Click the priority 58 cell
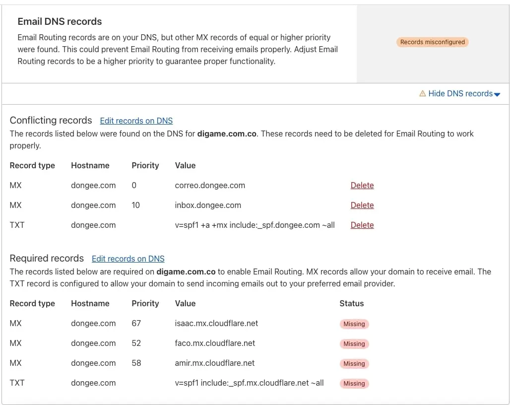The image size is (510, 405). (136, 363)
